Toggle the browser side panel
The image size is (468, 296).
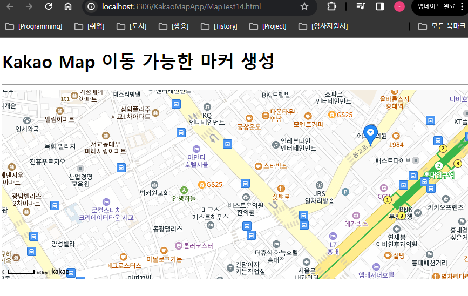pos(379,6)
